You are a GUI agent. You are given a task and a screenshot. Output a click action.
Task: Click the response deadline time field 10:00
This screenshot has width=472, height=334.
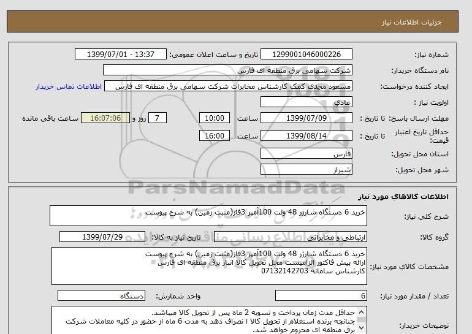point(215,118)
